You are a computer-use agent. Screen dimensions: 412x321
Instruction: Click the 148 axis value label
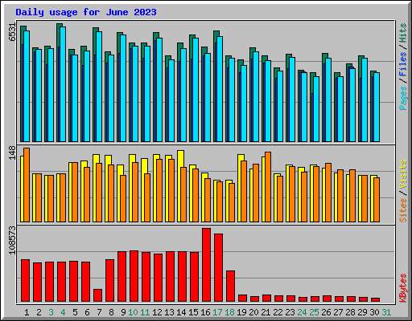click(x=12, y=153)
